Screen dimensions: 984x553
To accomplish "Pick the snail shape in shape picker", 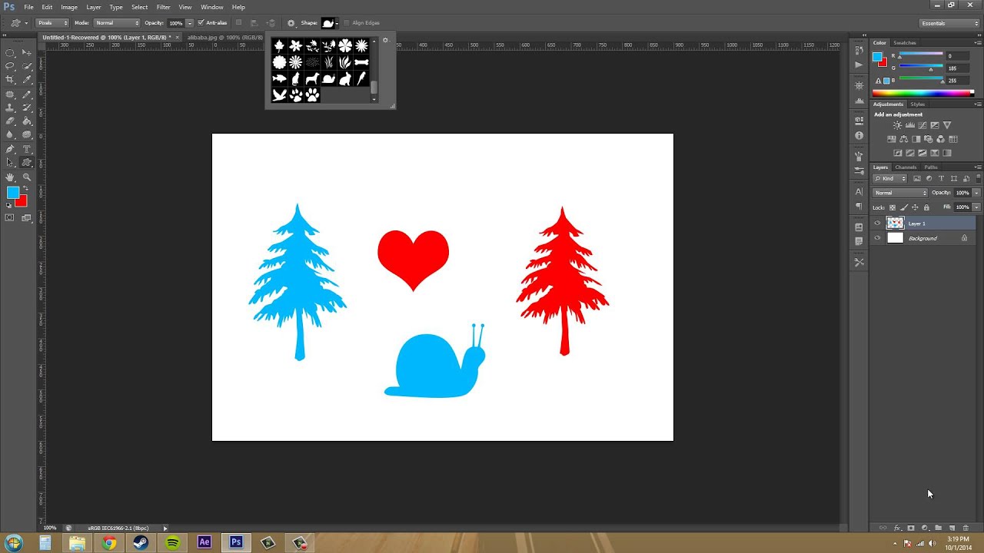I will coord(328,78).
